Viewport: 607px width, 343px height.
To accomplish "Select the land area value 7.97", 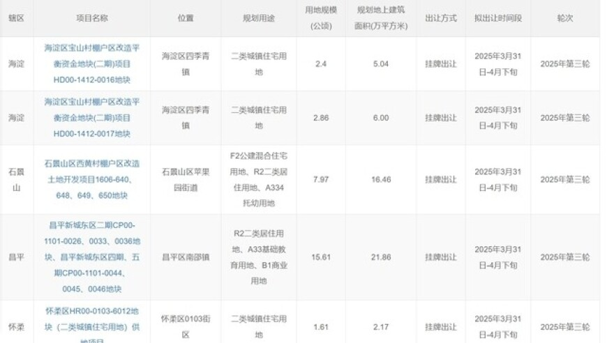I will point(321,179).
